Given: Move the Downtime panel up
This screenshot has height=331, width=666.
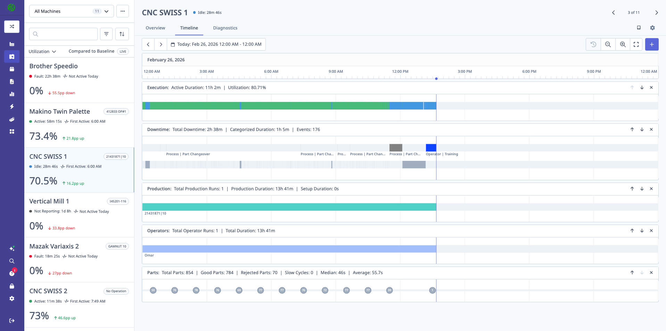Looking at the screenshot, I should [632, 129].
